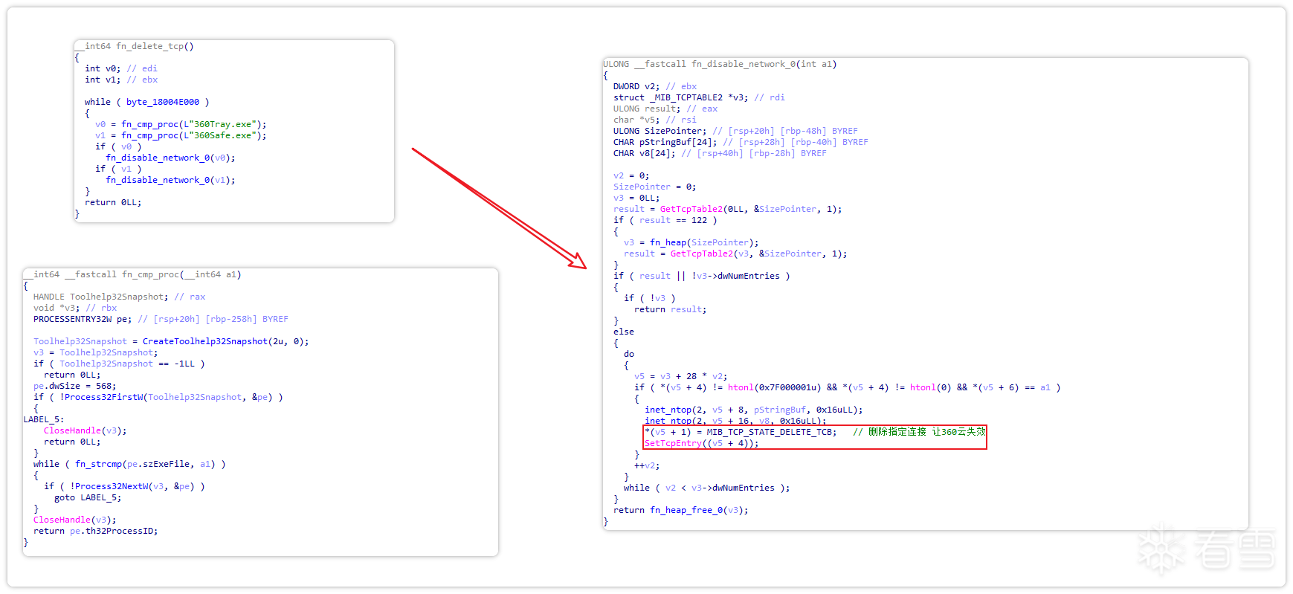Screen dimensions: 1293x594
Task: Click the Process32FirstW condition line
Action: [x=158, y=397]
